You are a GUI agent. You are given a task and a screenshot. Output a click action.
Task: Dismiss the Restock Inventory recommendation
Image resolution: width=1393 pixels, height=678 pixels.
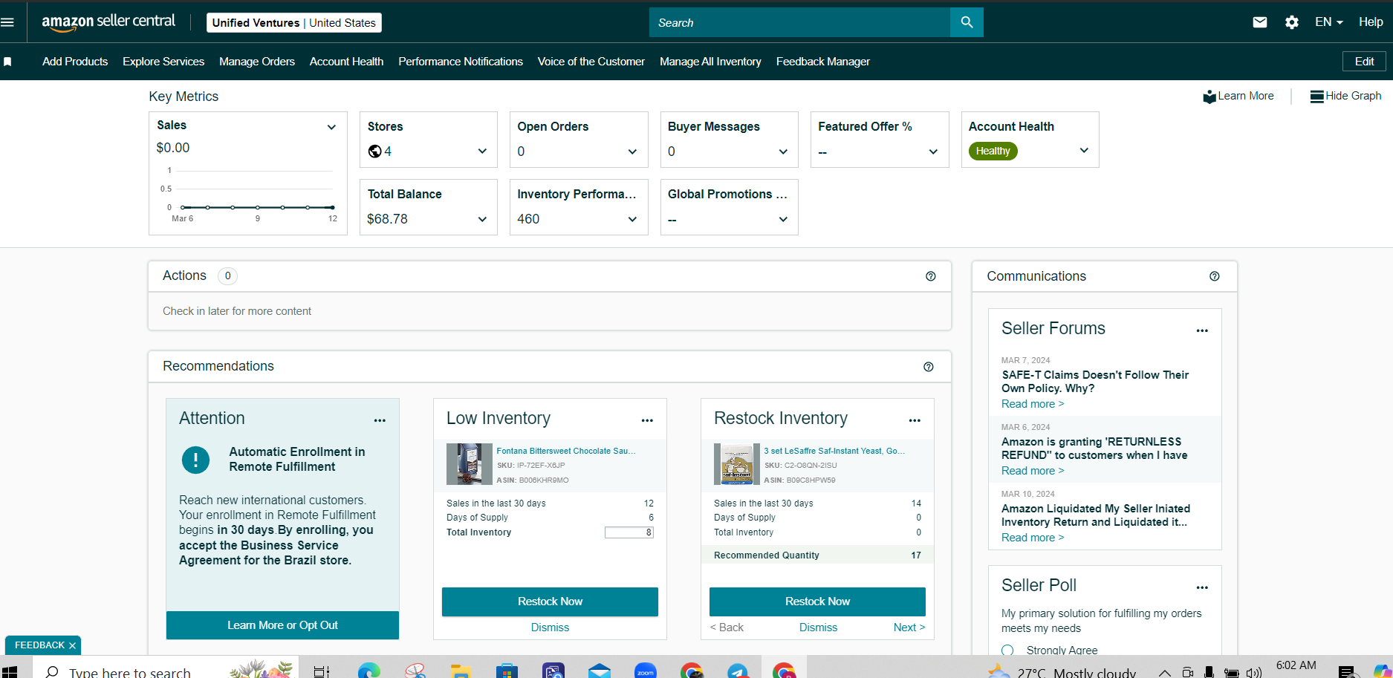[x=818, y=628]
